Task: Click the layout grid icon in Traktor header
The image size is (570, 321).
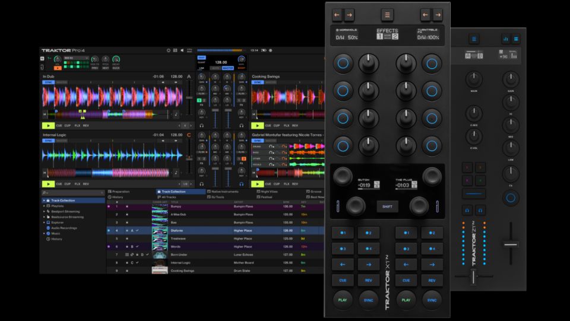Action: 175,50
